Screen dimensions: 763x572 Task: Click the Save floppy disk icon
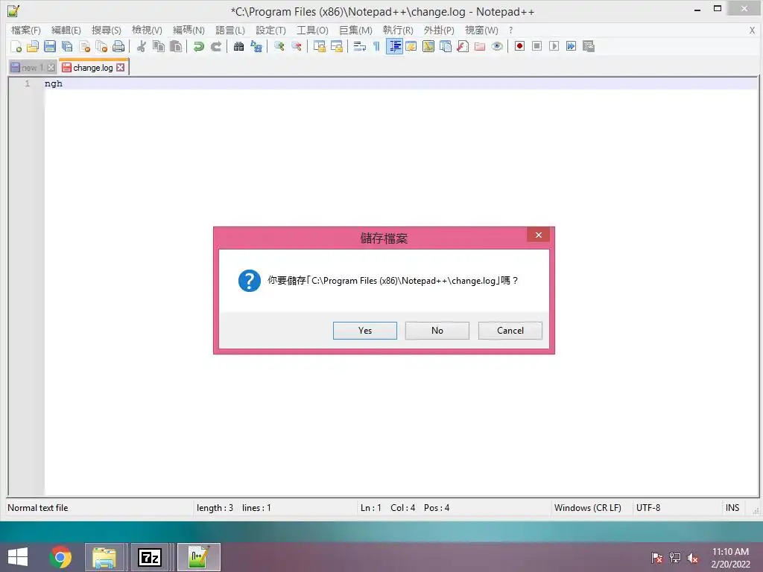click(x=50, y=46)
